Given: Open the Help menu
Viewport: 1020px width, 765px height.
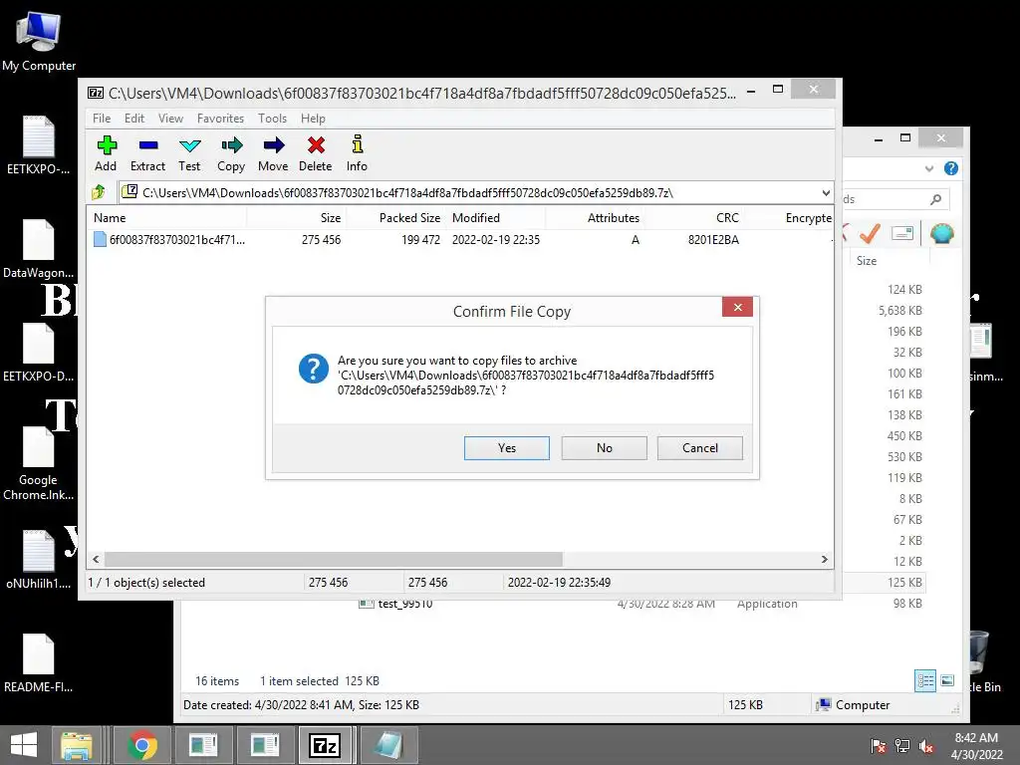Looking at the screenshot, I should (x=313, y=119).
